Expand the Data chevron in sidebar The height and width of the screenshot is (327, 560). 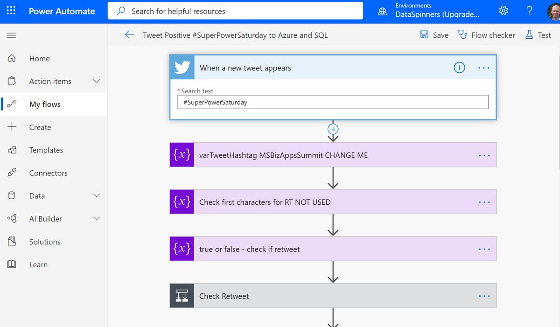tap(97, 195)
